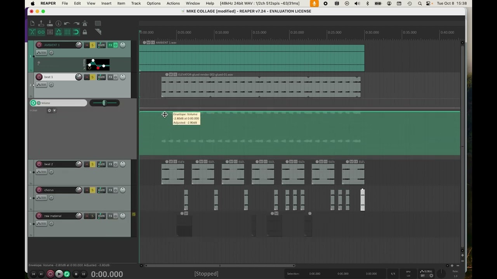The image size is (497, 279).
Task: Arm raw material track for recording
Action: point(39,216)
